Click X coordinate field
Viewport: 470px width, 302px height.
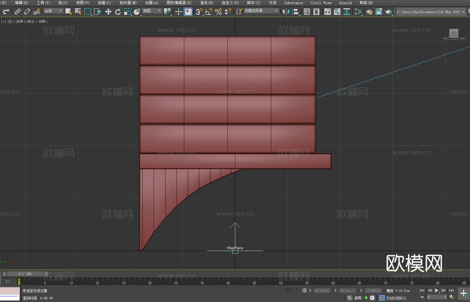pos(322,291)
